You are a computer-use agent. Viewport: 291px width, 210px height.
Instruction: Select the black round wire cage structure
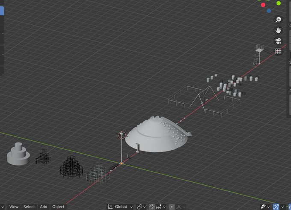[71, 167]
